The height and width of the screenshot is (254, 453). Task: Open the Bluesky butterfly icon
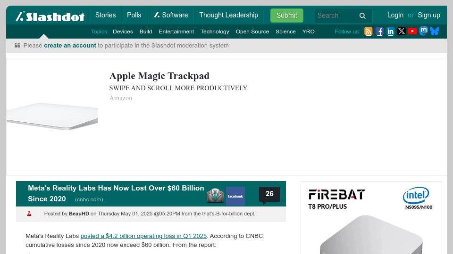click(435, 31)
